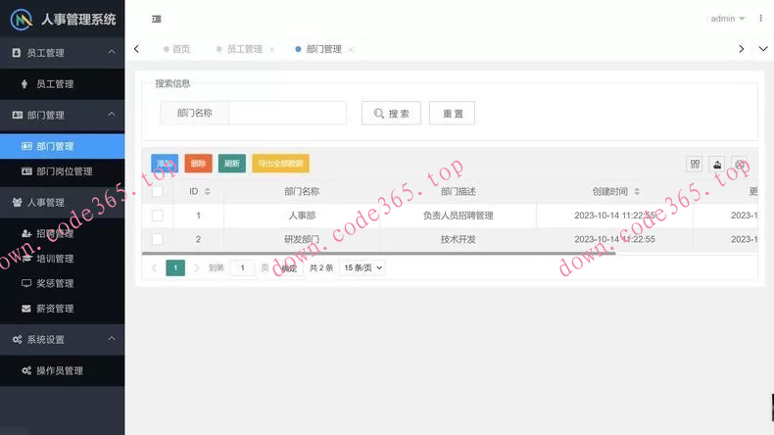Viewport: 774px width, 435px height.
Task: Click the red 删除 button
Action: click(199, 164)
